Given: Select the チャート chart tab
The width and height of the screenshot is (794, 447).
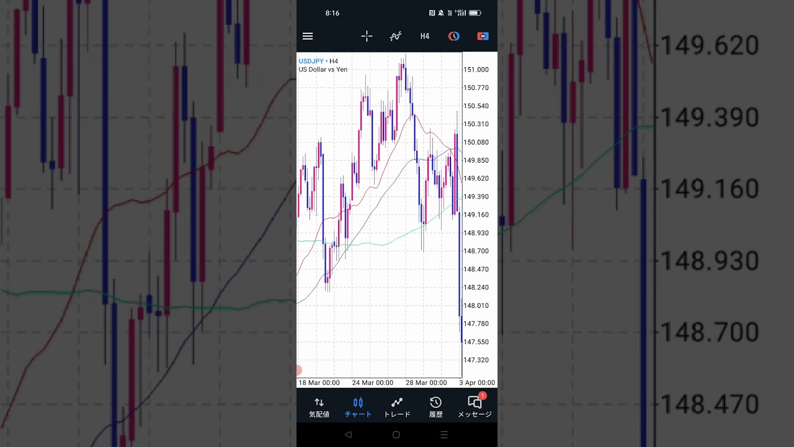Looking at the screenshot, I should [358, 407].
